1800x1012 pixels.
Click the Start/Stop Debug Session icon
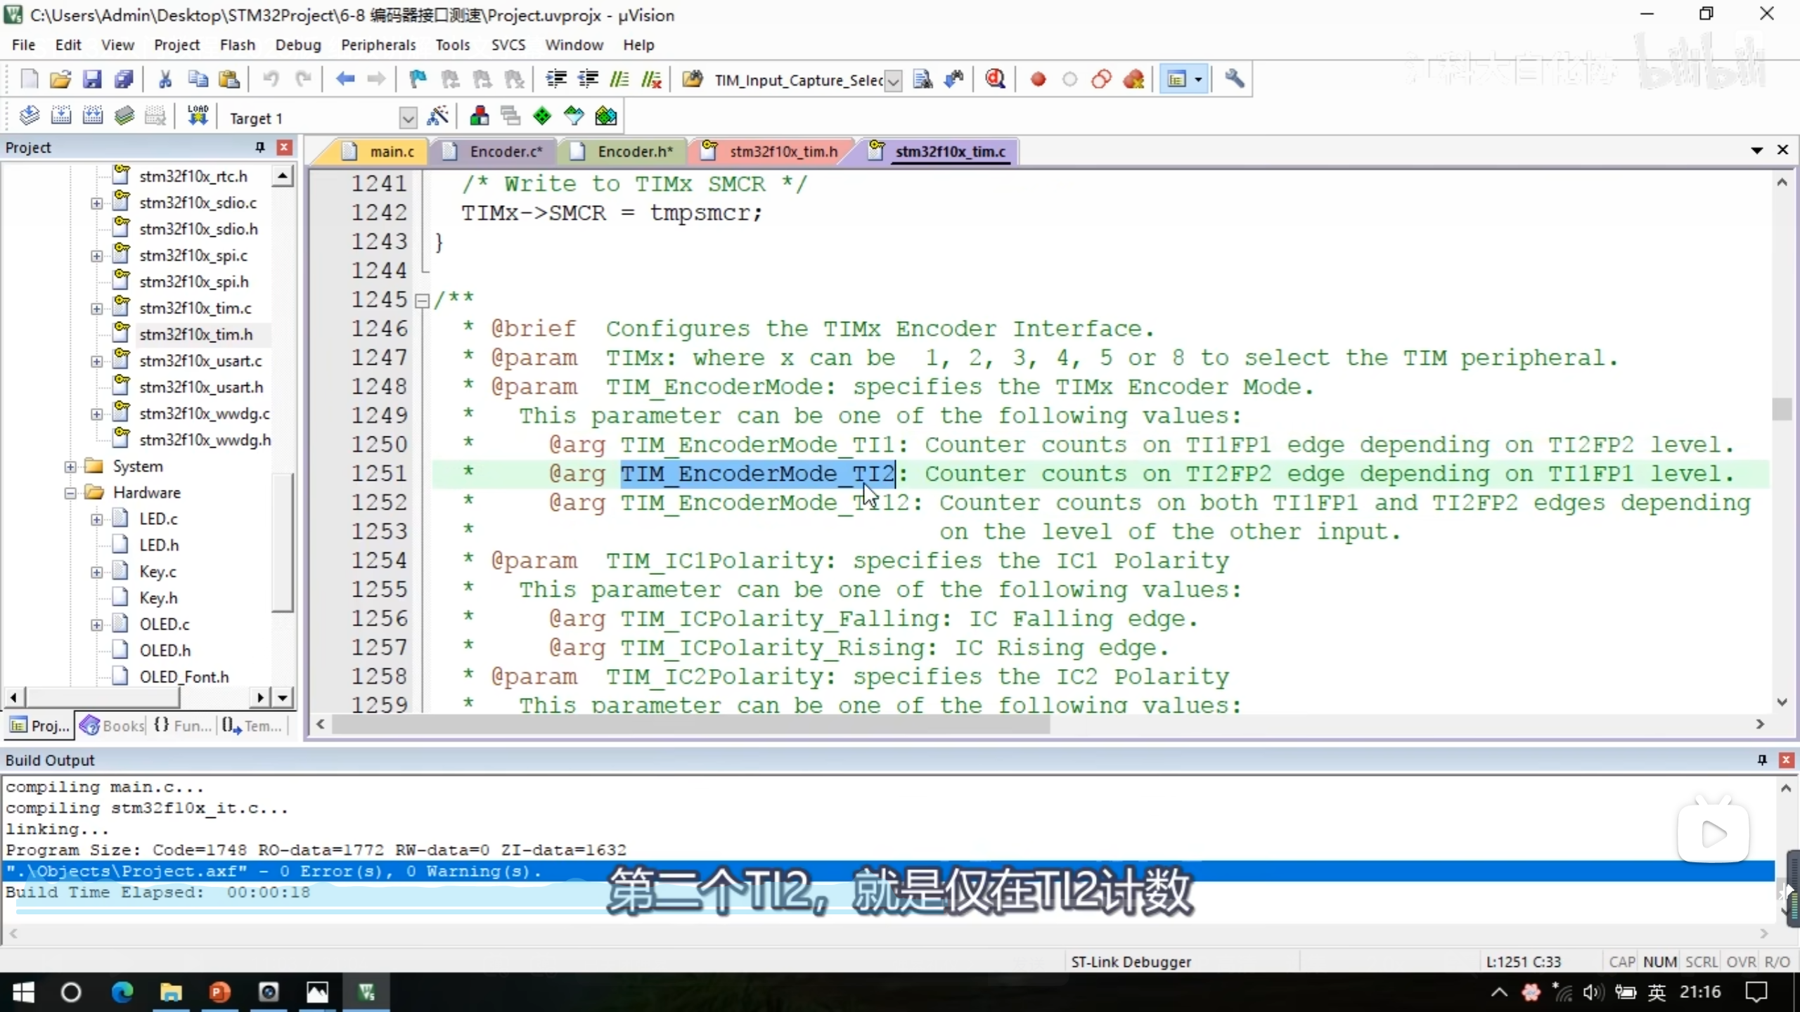995,79
